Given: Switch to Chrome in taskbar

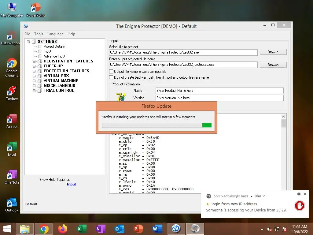Looking at the screenshot, I should pos(44,229).
